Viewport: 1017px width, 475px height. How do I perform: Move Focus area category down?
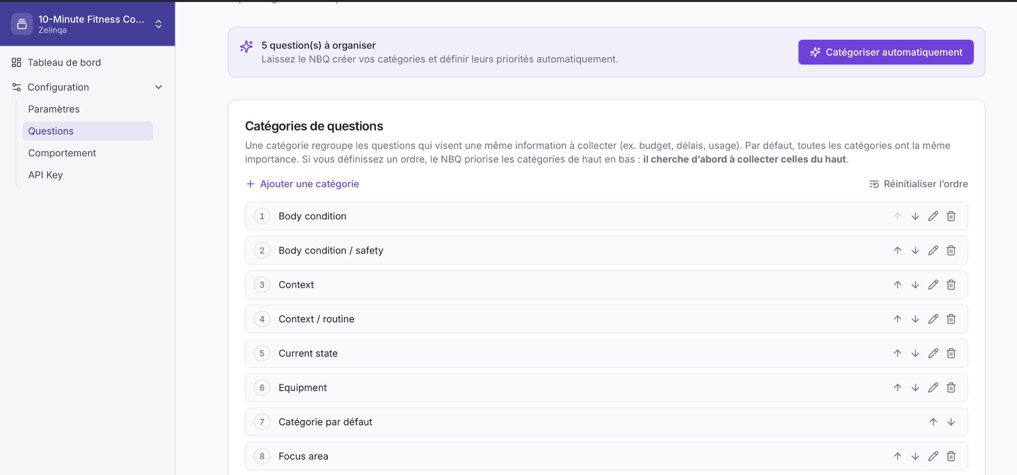tap(915, 456)
